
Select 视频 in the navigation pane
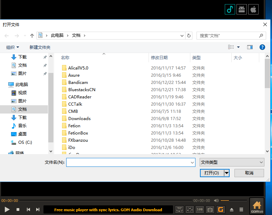(x=22, y=93)
